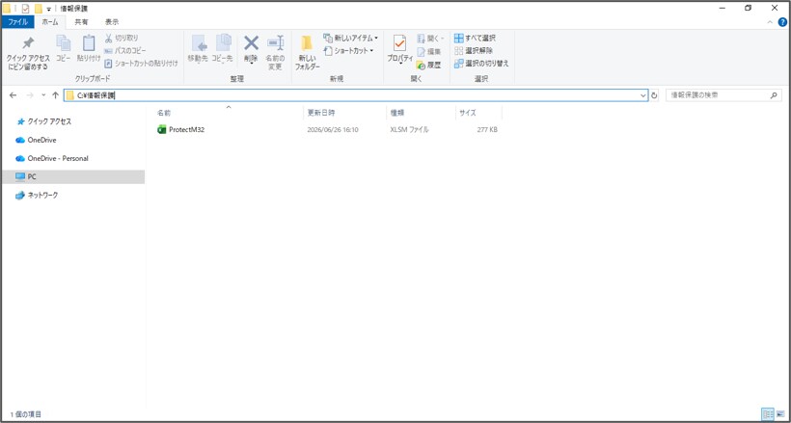Go back with the left arrow
The width and height of the screenshot is (791, 423).
(14, 95)
